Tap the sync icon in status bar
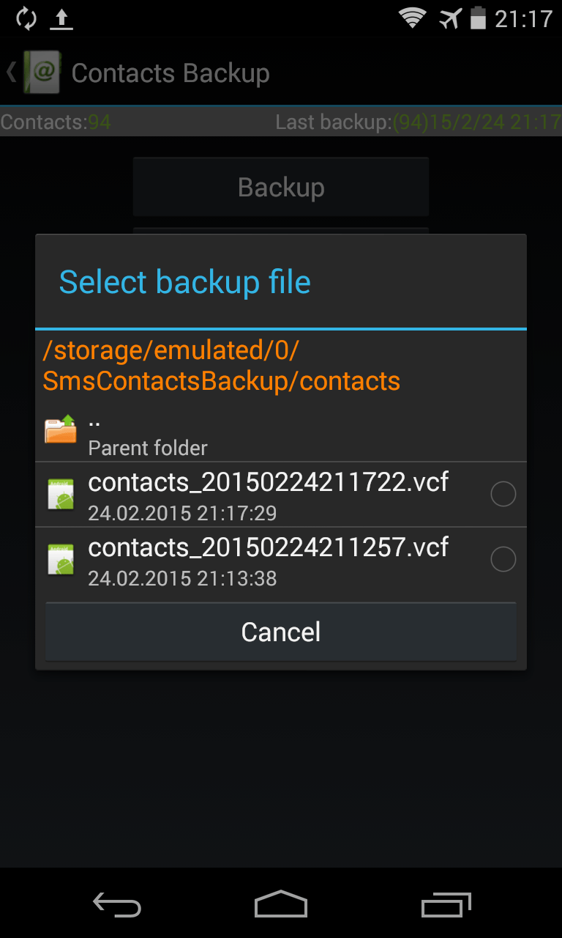This screenshot has width=562, height=938. click(26, 19)
